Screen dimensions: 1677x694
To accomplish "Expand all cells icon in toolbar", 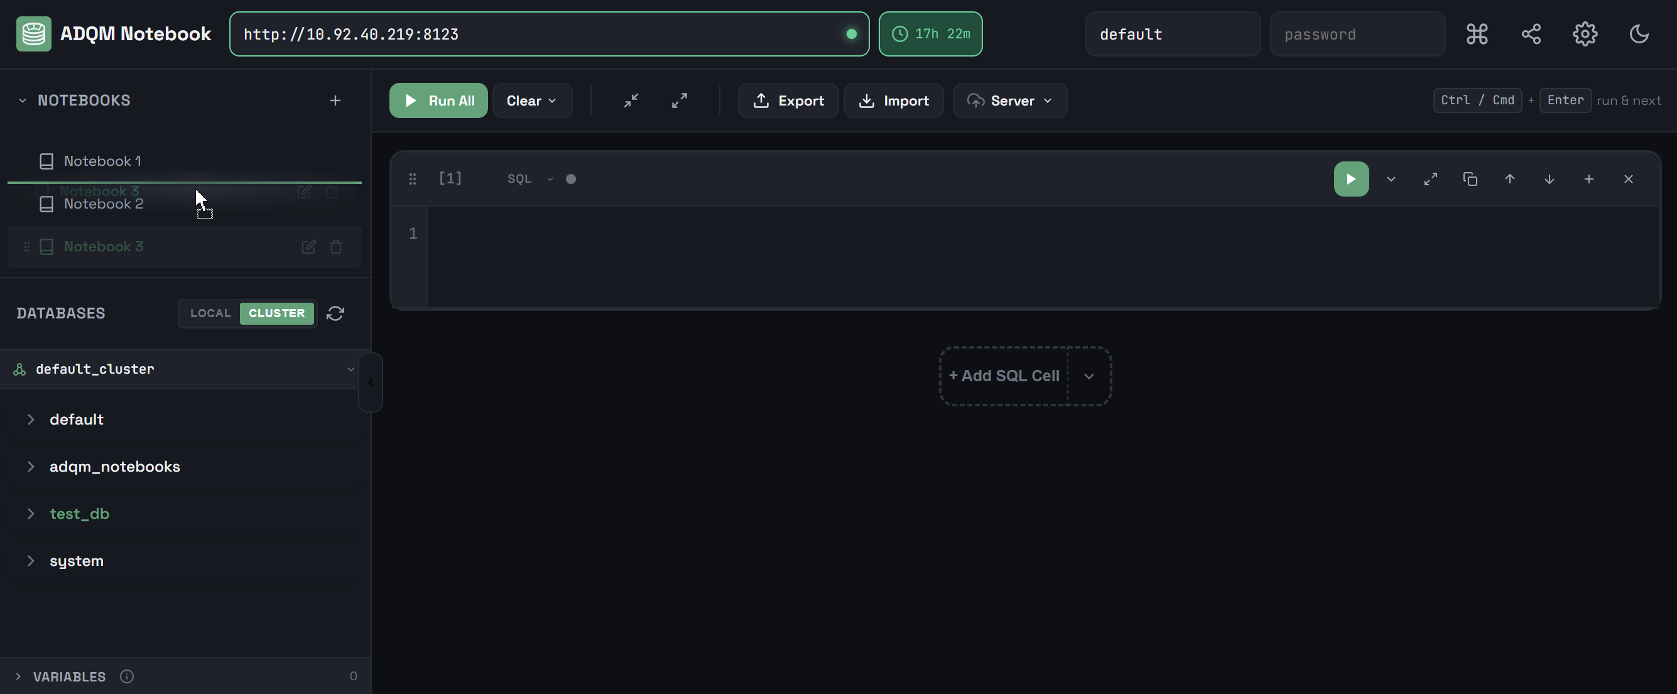I will (679, 100).
